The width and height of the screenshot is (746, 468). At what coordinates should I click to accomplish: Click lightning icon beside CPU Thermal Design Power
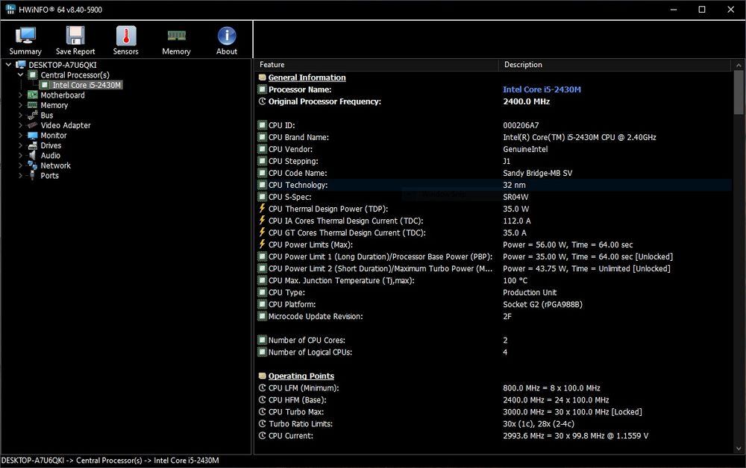click(262, 209)
